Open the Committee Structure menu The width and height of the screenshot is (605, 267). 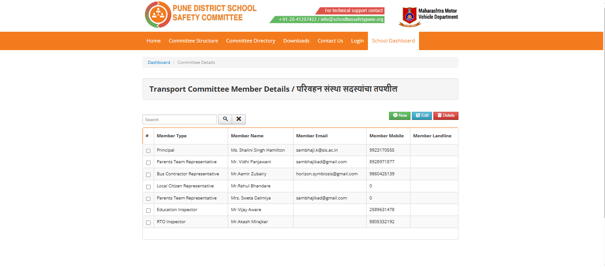(x=193, y=41)
